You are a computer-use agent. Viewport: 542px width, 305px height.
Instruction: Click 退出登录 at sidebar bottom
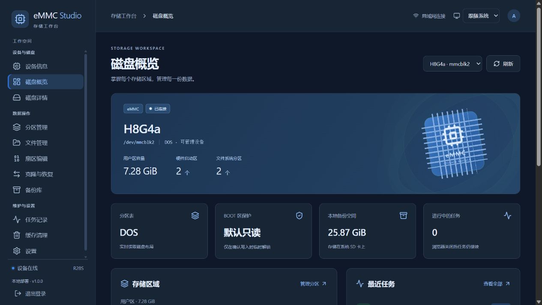click(30, 293)
